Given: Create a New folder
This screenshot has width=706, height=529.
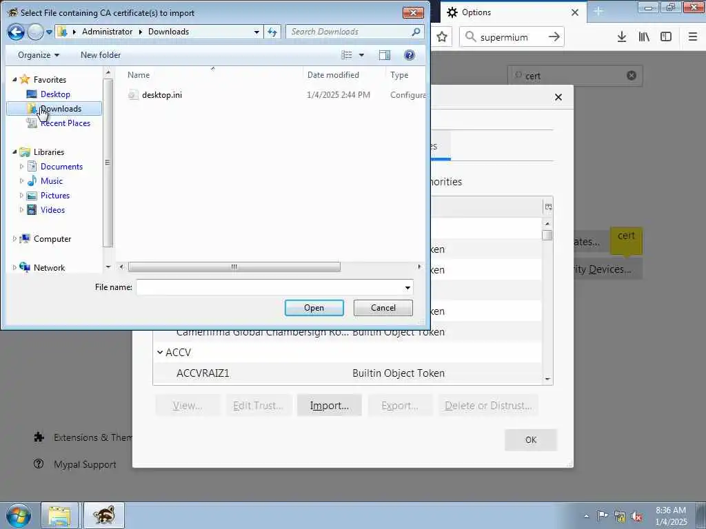Looking at the screenshot, I should click(x=101, y=55).
